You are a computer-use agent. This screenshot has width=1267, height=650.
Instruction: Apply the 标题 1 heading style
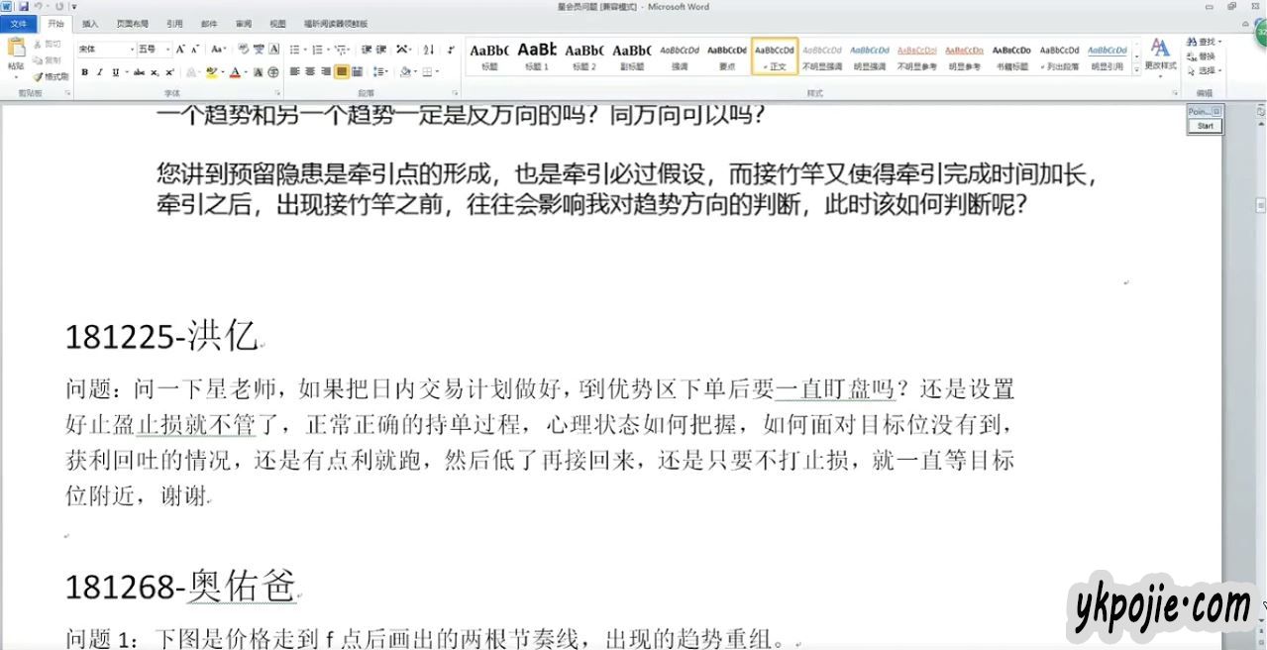coord(536,54)
